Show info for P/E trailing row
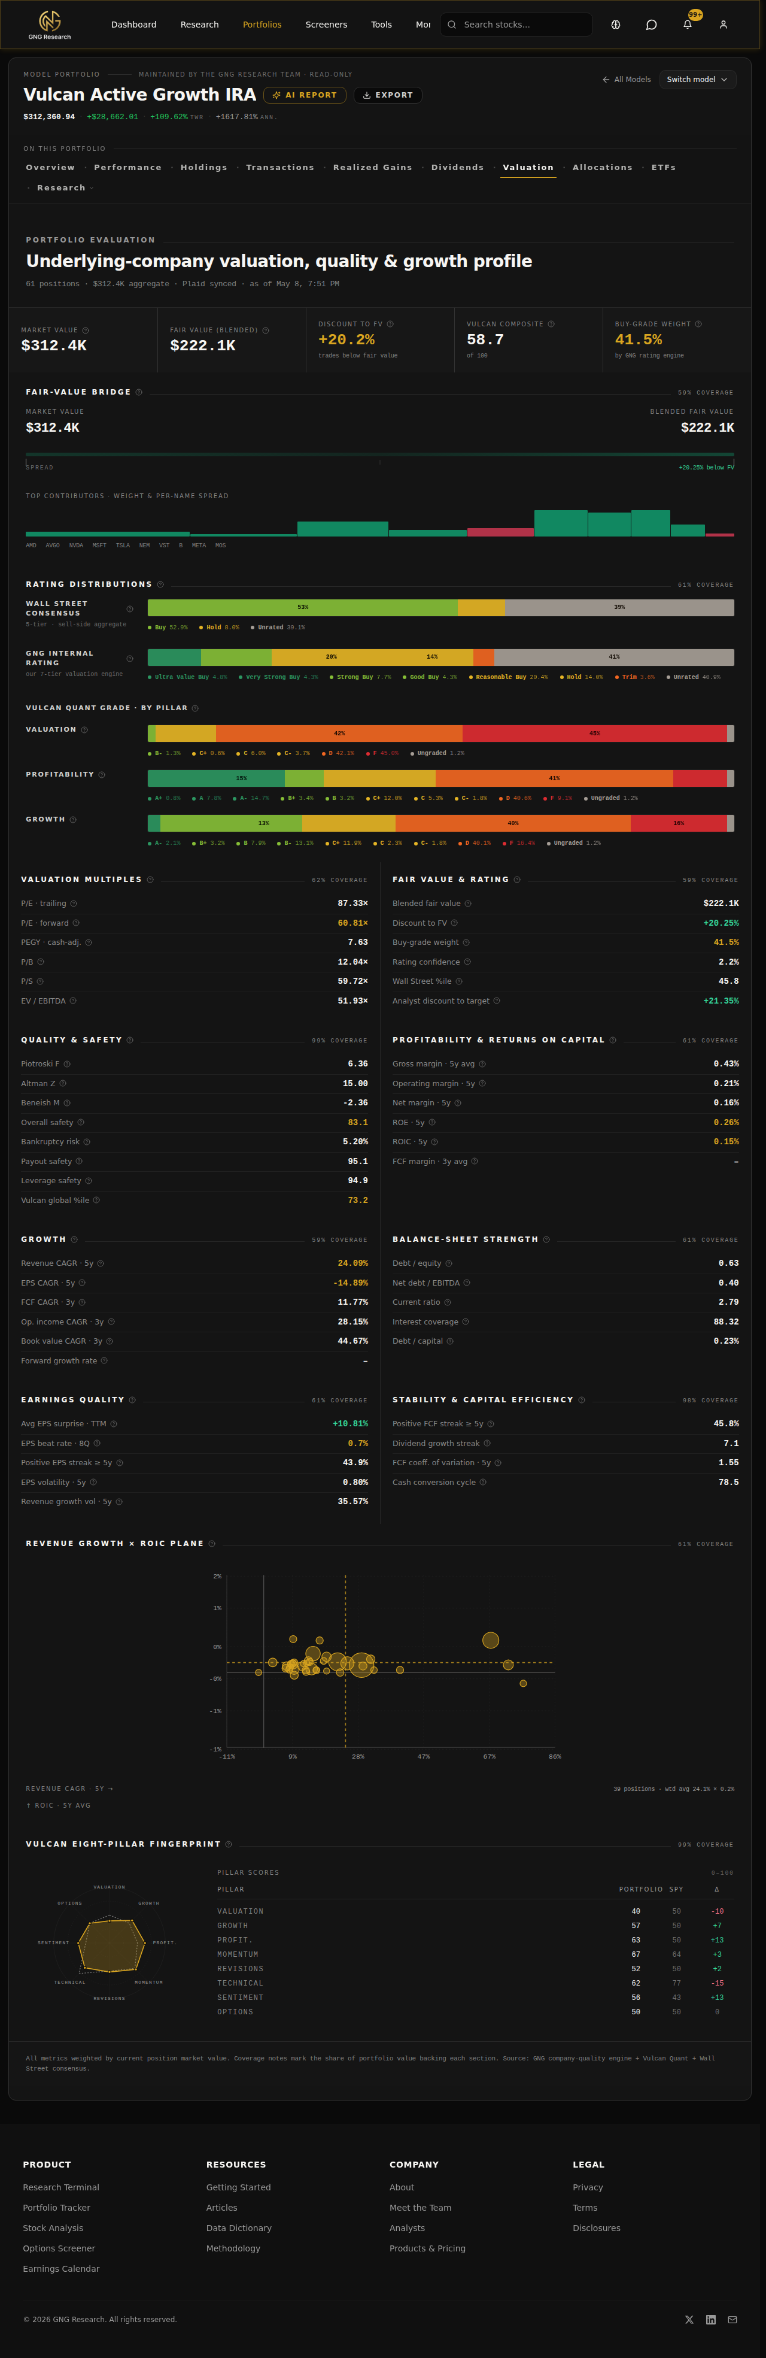 point(73,904)
